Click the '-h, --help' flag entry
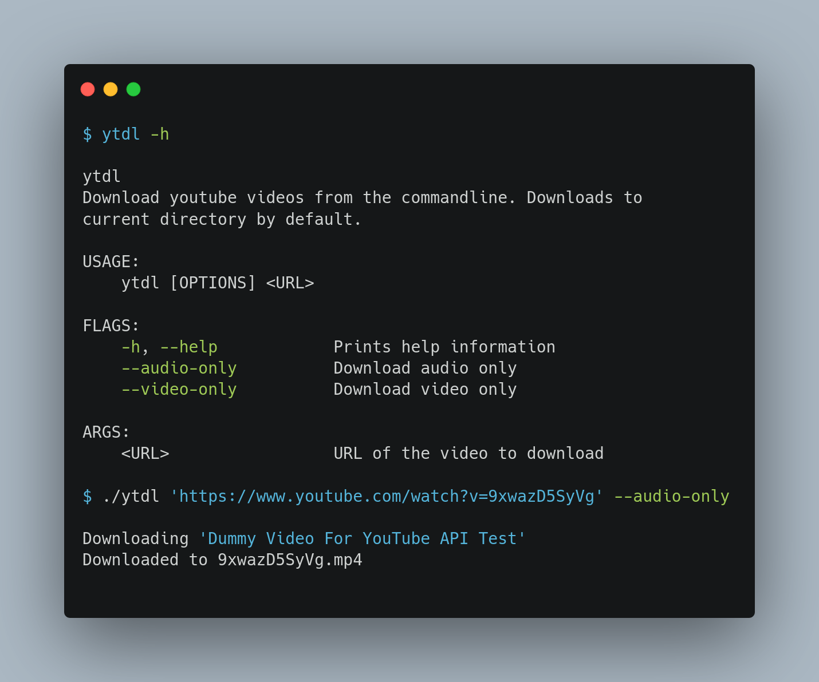This screenshot has width=819, height=682. tap(170, 347)
